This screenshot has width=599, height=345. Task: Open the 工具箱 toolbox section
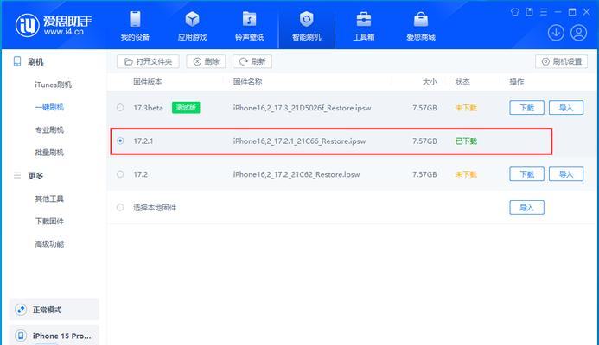point(364,26)
